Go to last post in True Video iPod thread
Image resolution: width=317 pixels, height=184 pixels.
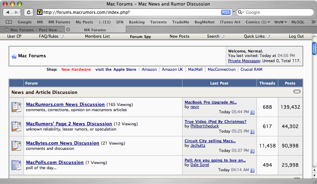[252, 132]
